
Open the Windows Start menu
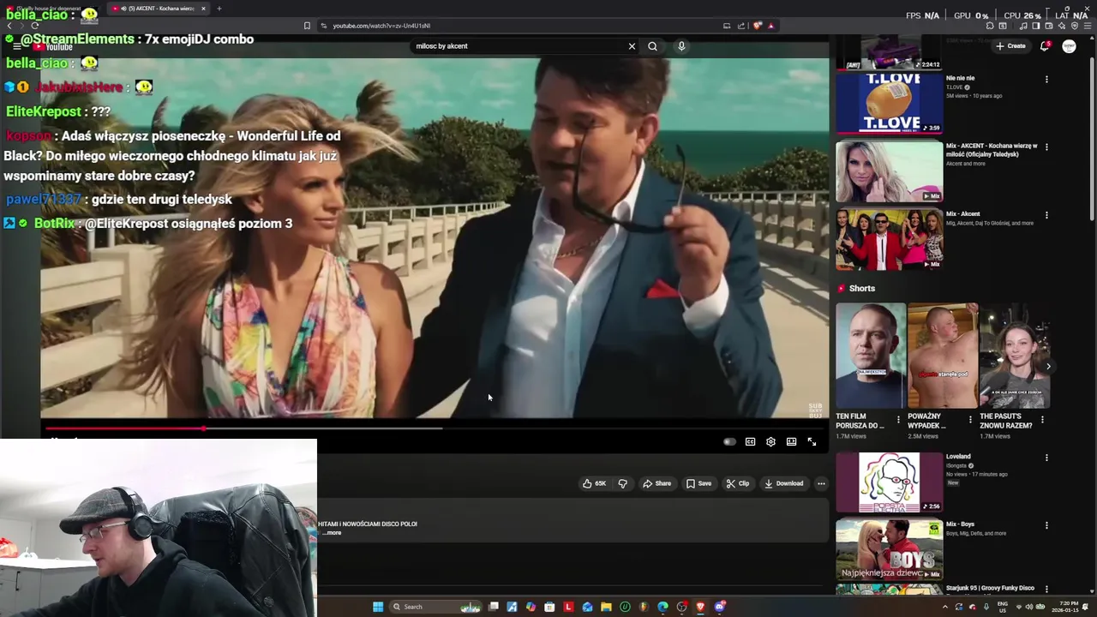378,607
